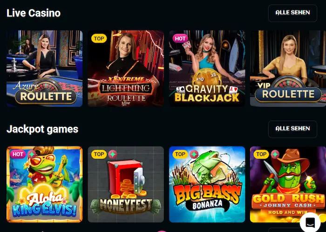326x232 pixels.
Task: Click Alle Sehen for Live Casino
Action: pos(292,13)
